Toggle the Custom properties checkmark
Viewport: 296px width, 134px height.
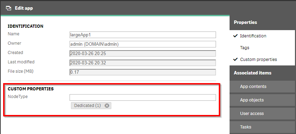[x=235, y=60]
